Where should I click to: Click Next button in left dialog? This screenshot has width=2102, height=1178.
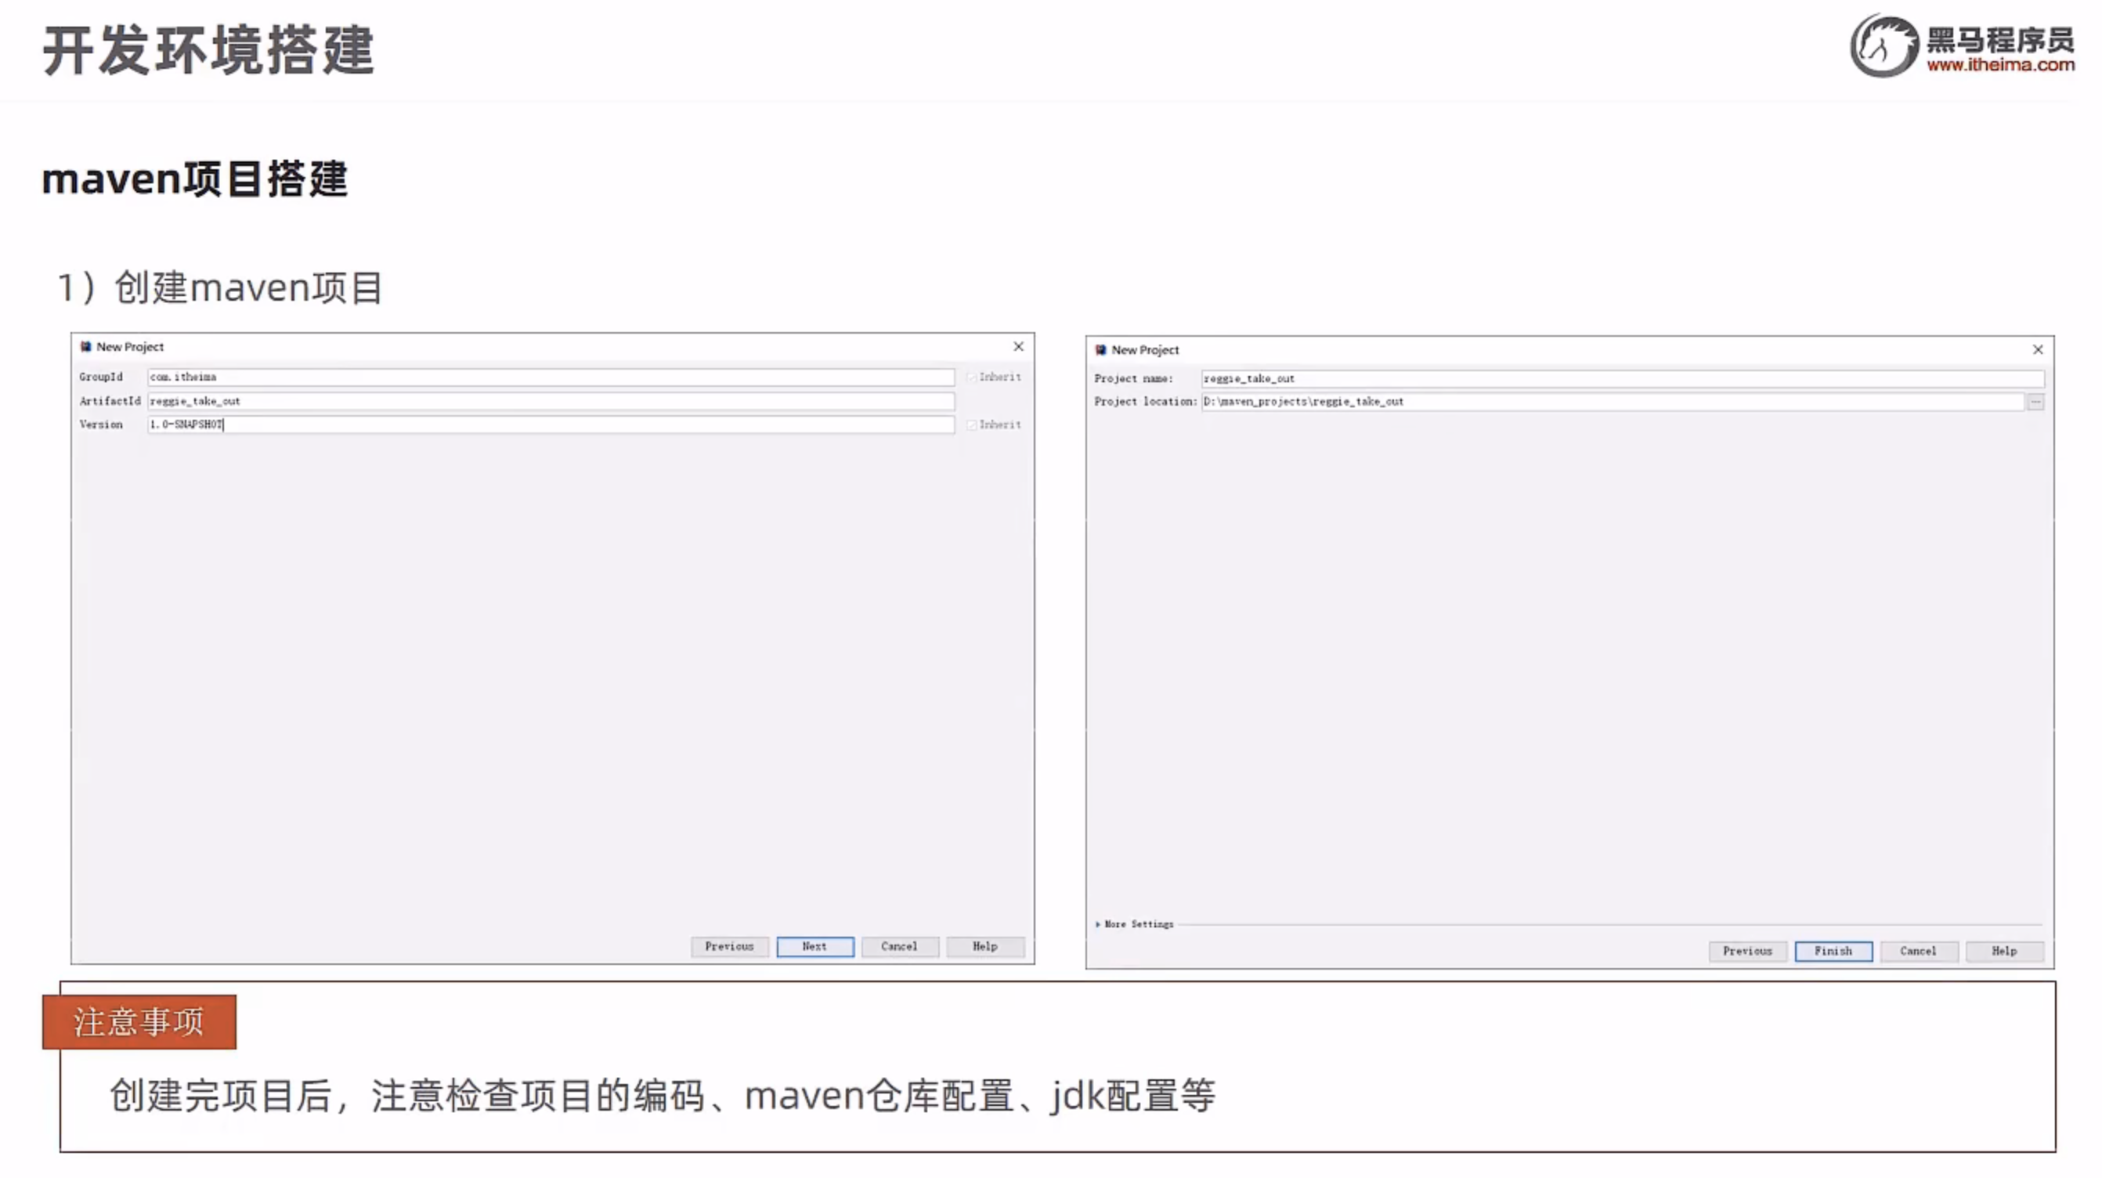point(814,946)
